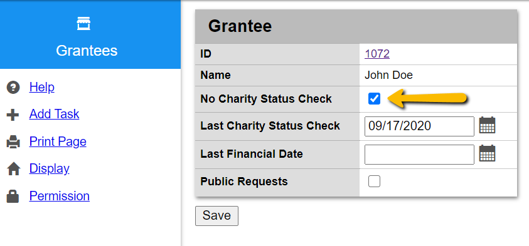529x246 pixels.
Task: Click the Grantees storefront icon
Action: (x=83, y=24)
